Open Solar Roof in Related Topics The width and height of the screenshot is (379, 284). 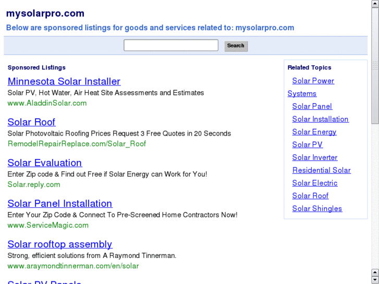click(x=310, y=196)
